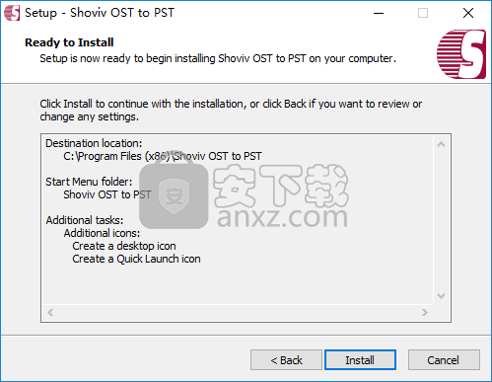Open the title bar Shoviv system menu icon
492x382 pixels.
[12, 13]
